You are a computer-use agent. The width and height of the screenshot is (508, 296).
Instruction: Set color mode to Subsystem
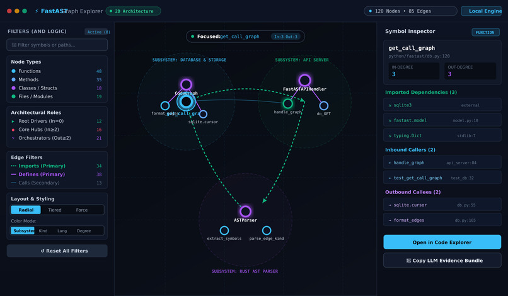[23, 231]
